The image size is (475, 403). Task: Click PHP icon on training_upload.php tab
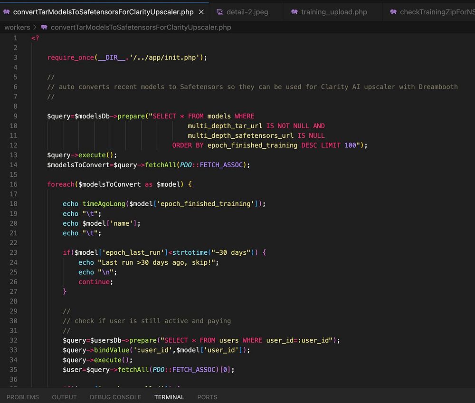click(x=294, y=12)
